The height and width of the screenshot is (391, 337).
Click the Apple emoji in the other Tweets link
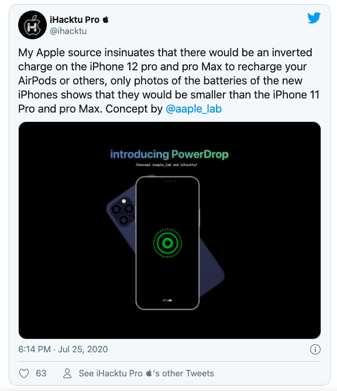pos(149,373)
